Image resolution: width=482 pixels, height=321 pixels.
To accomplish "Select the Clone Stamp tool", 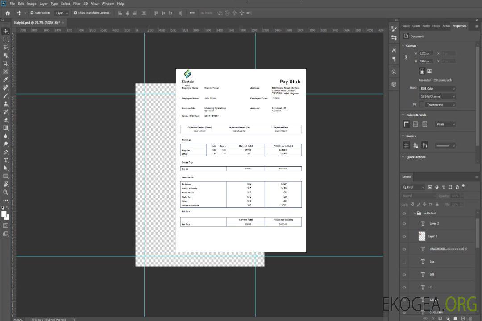I will [6, 103].
